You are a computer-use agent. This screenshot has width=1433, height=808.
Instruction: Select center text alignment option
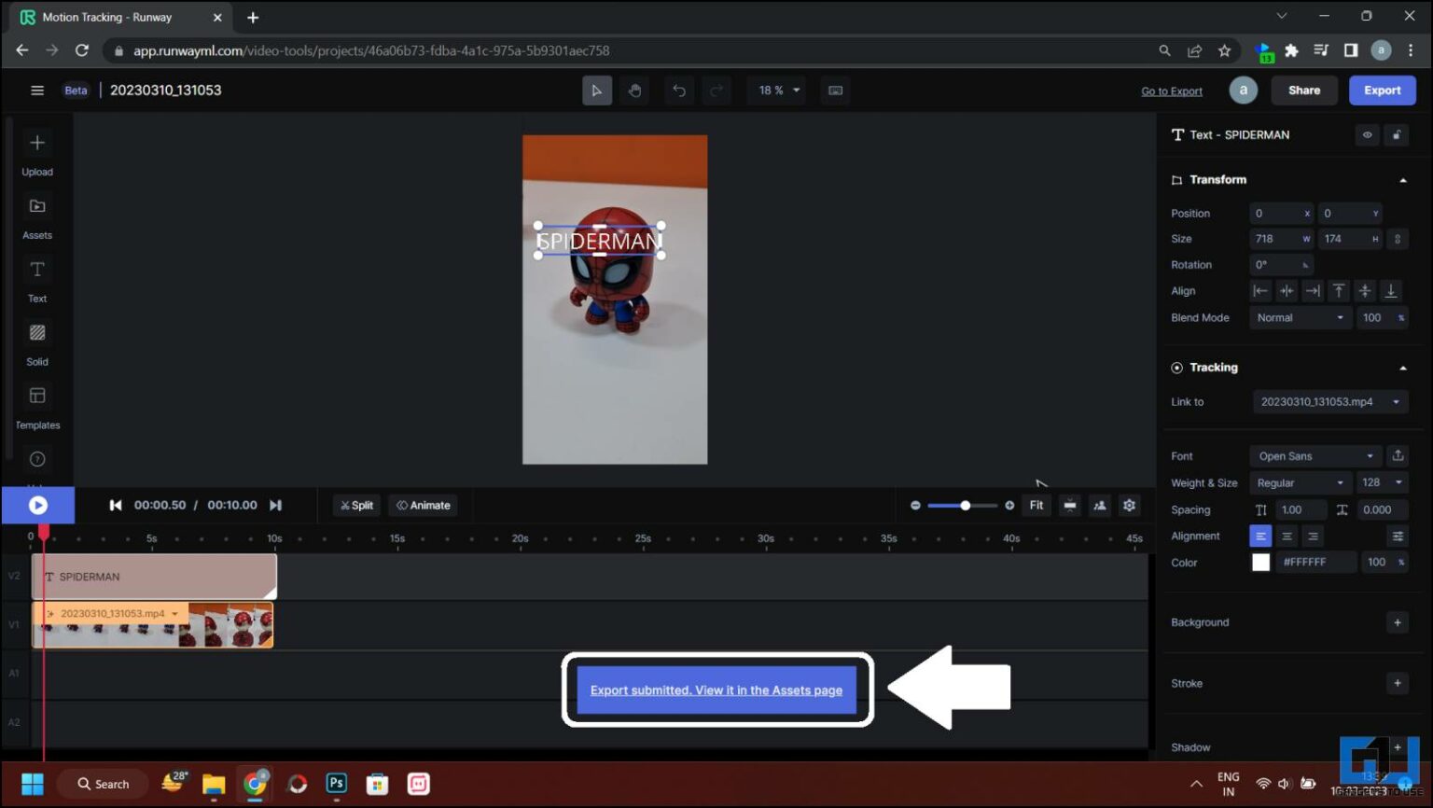point(1287,536)
